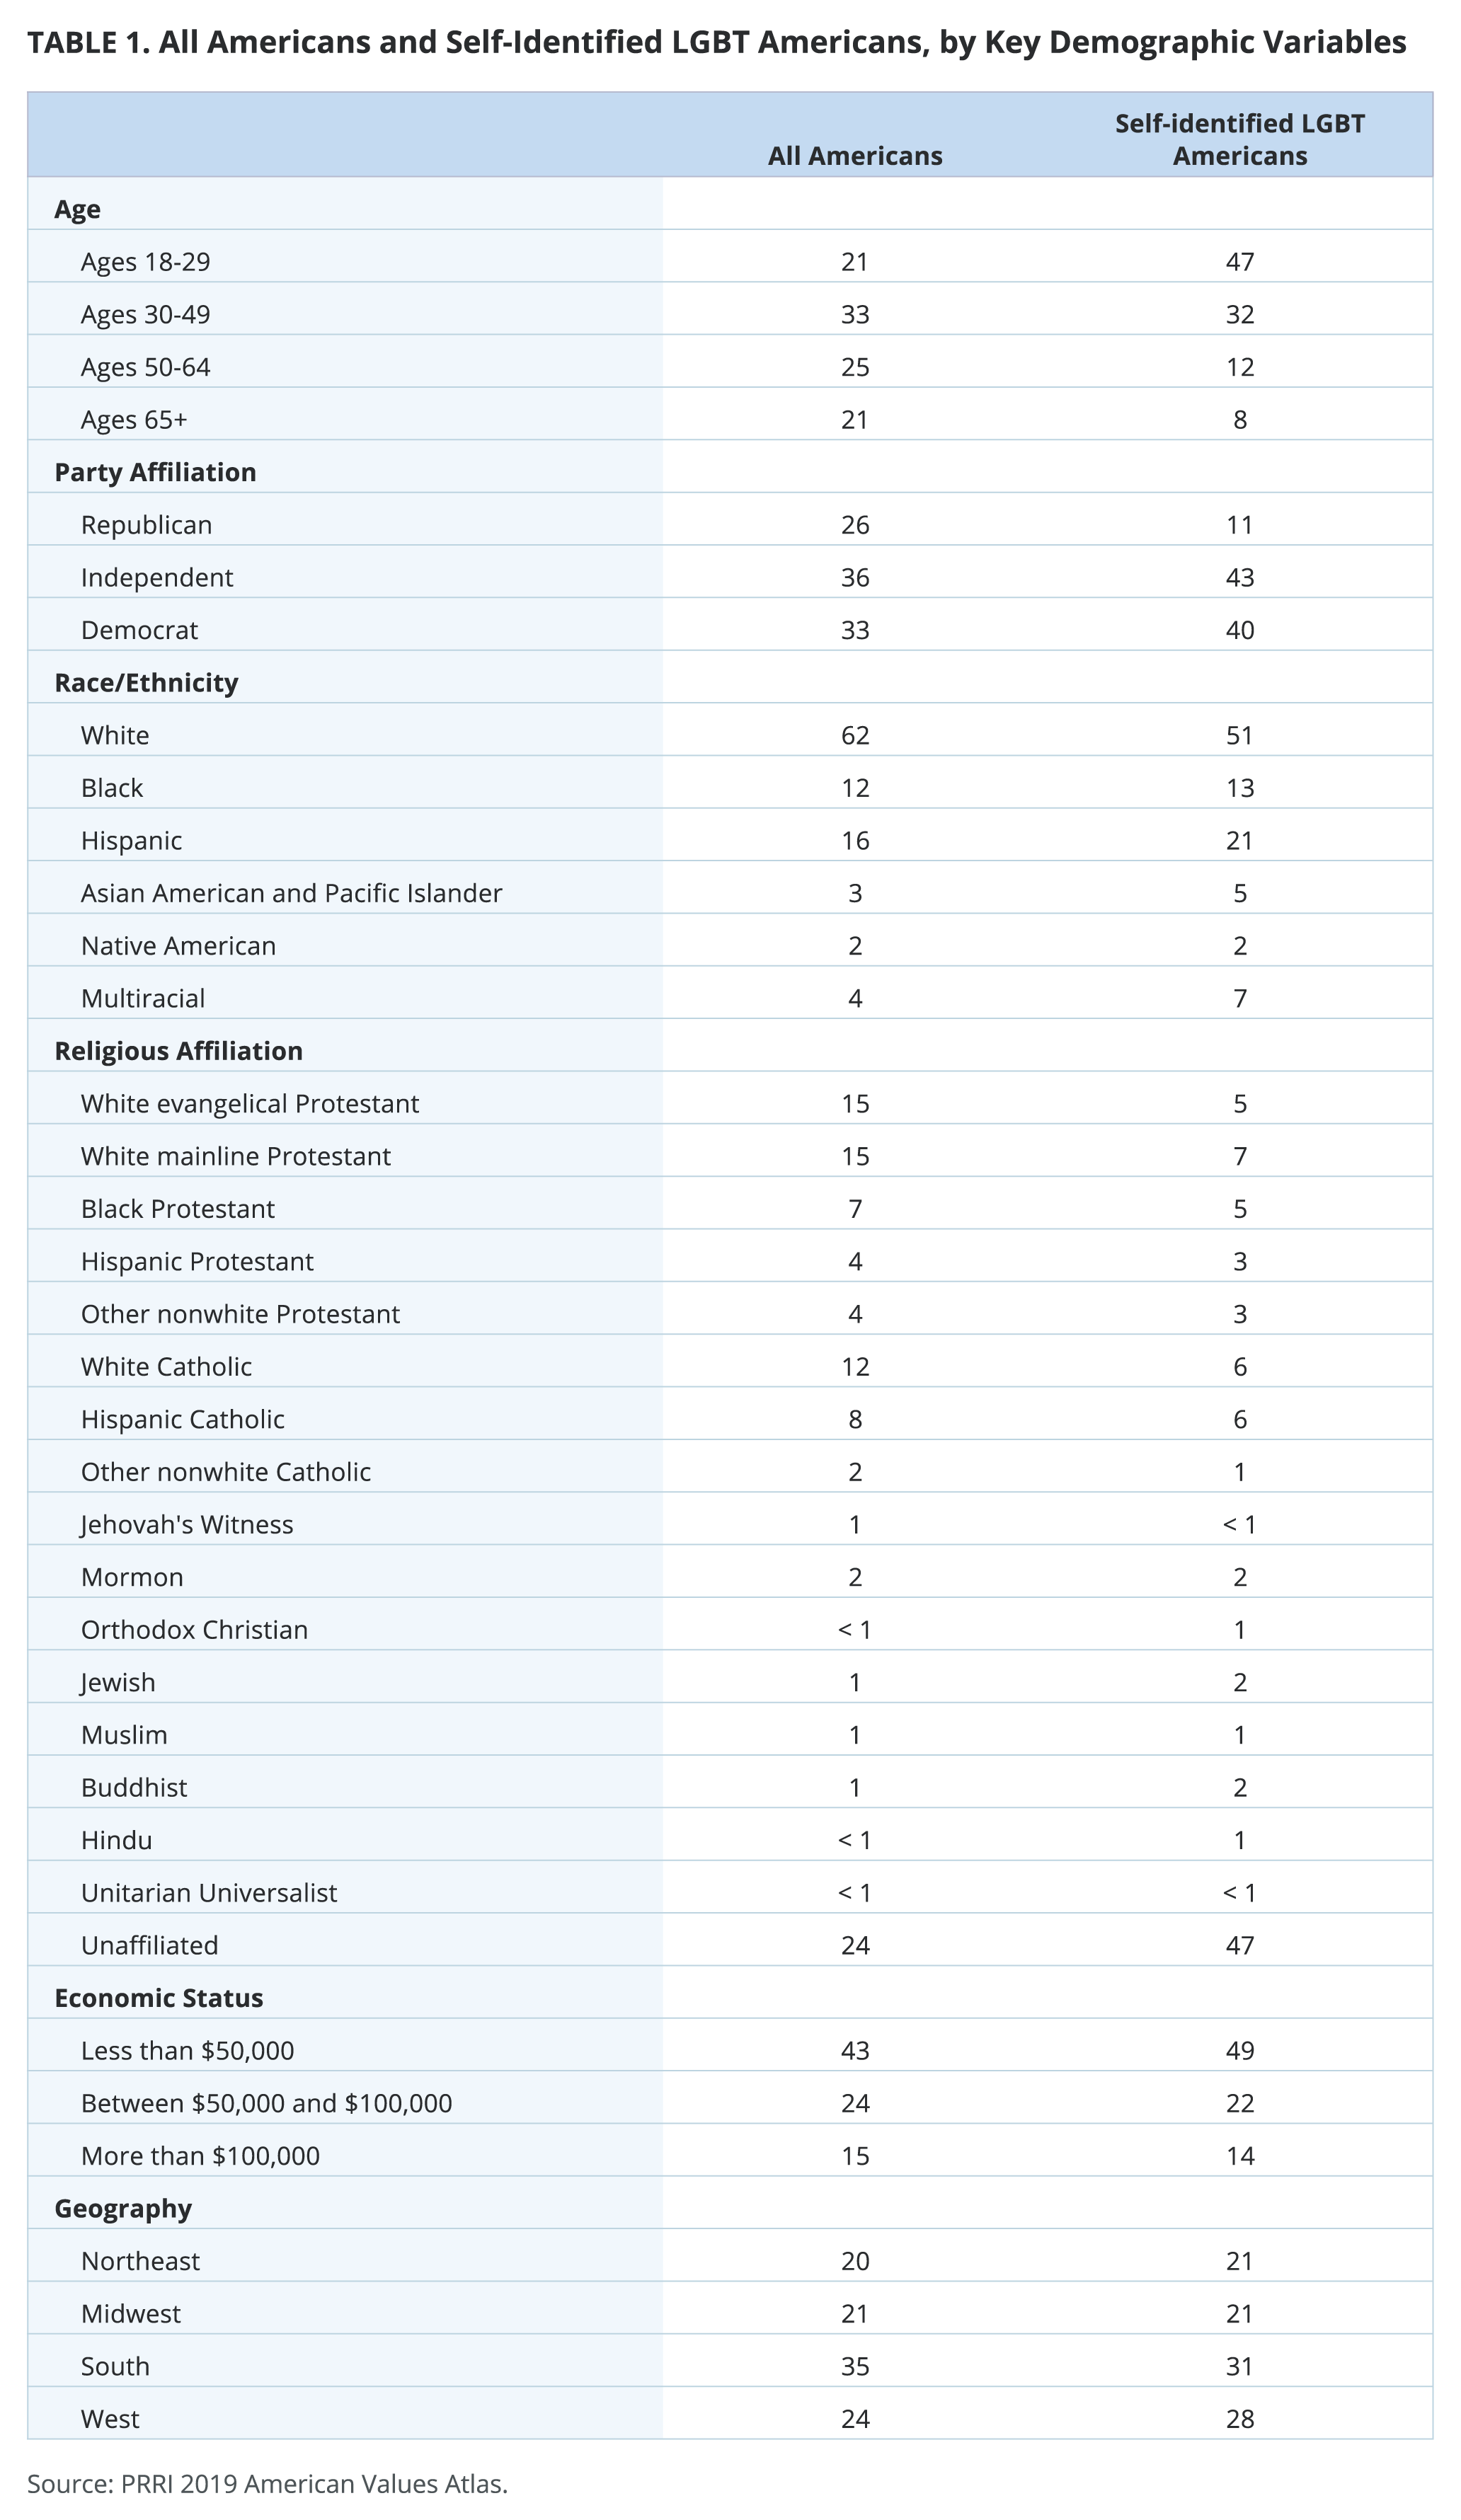Select the Unaffiliated row label

click(149, 1945)
